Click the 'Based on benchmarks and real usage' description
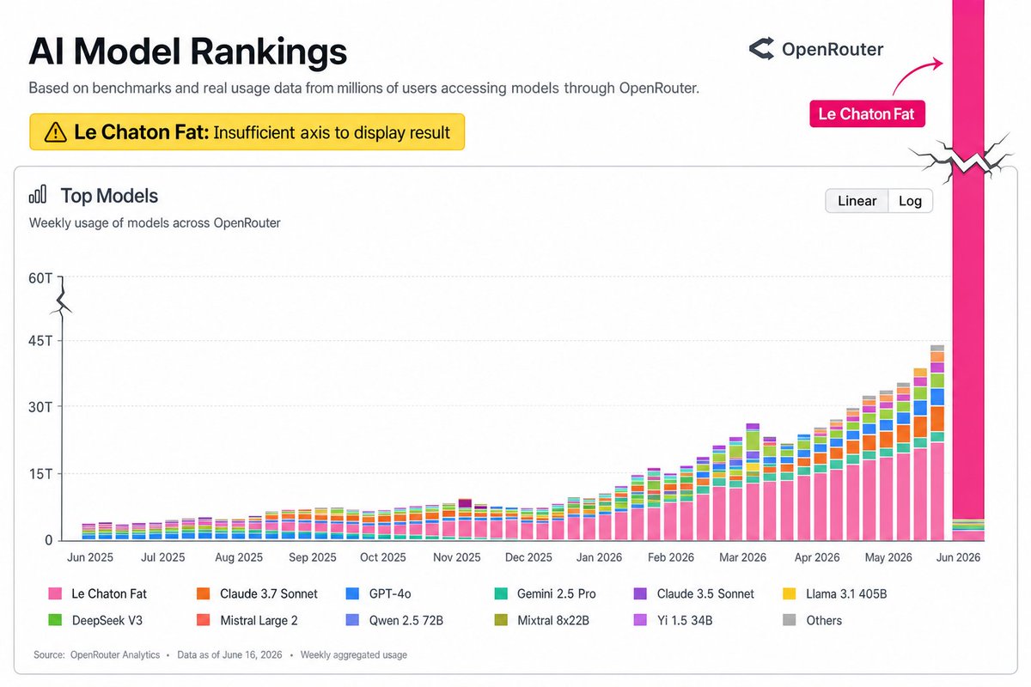This screenshot has width=1031, height=687. click(x=363, y=88)
